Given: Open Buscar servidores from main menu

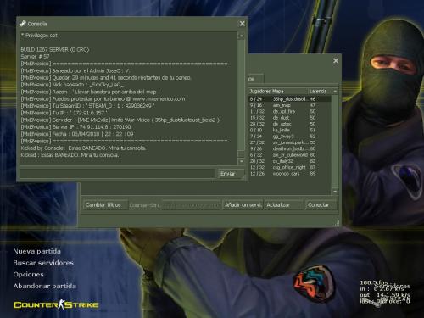Looking at the screenshot, I should point(43,263).
